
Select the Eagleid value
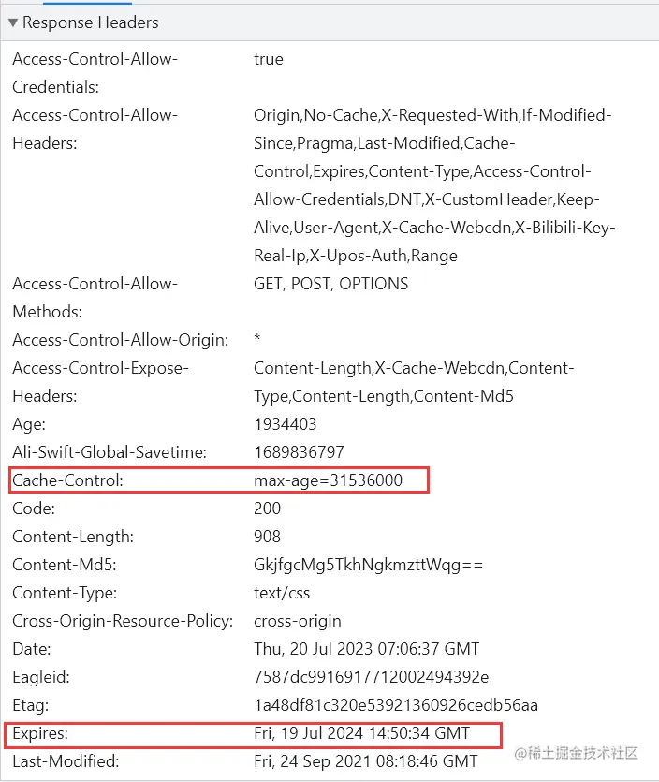[371, 677]
